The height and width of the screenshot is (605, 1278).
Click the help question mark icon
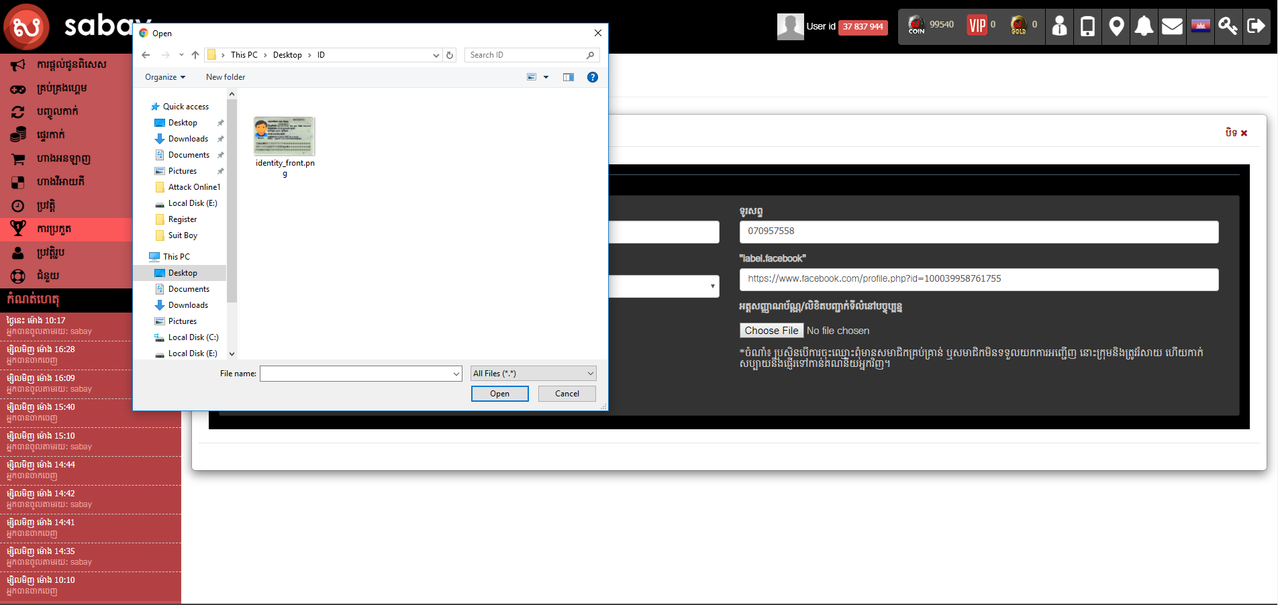pos(592,77)
